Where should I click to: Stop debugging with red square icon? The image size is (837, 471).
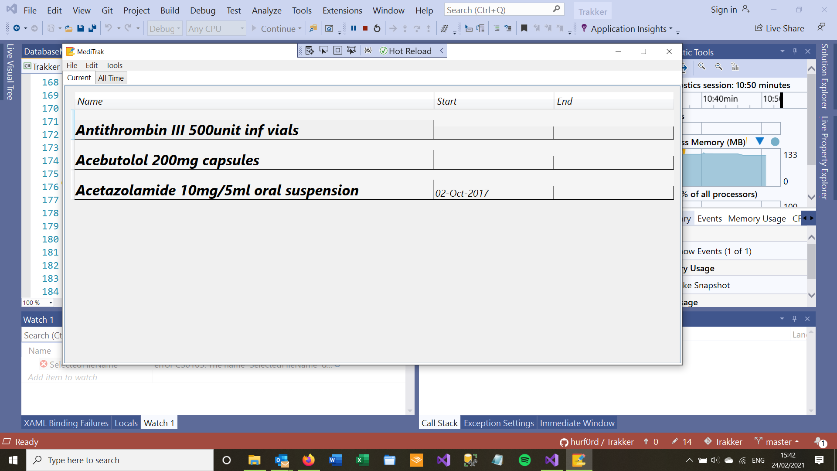point(365,28)
